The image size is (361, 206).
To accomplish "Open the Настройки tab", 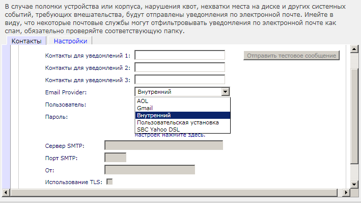I will (x=70, y=41).
